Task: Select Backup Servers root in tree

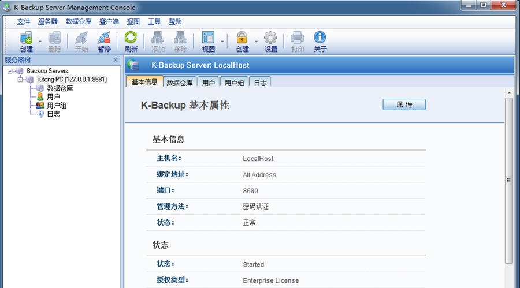Action: [x=47, y=71]
